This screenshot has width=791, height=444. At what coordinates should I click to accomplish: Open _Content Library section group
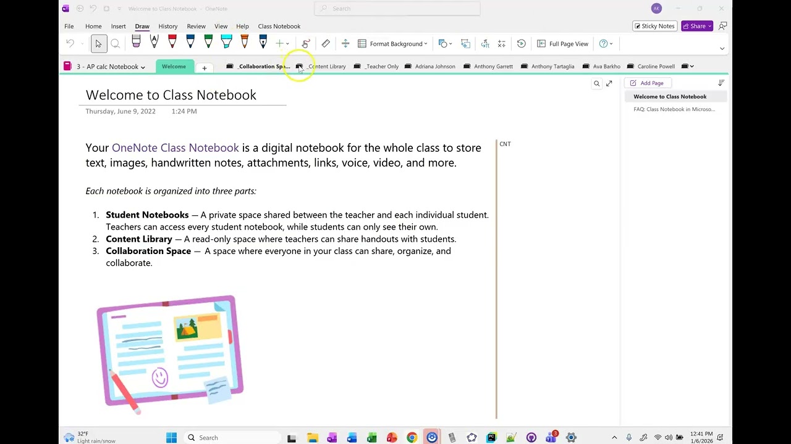coord(321,67)
